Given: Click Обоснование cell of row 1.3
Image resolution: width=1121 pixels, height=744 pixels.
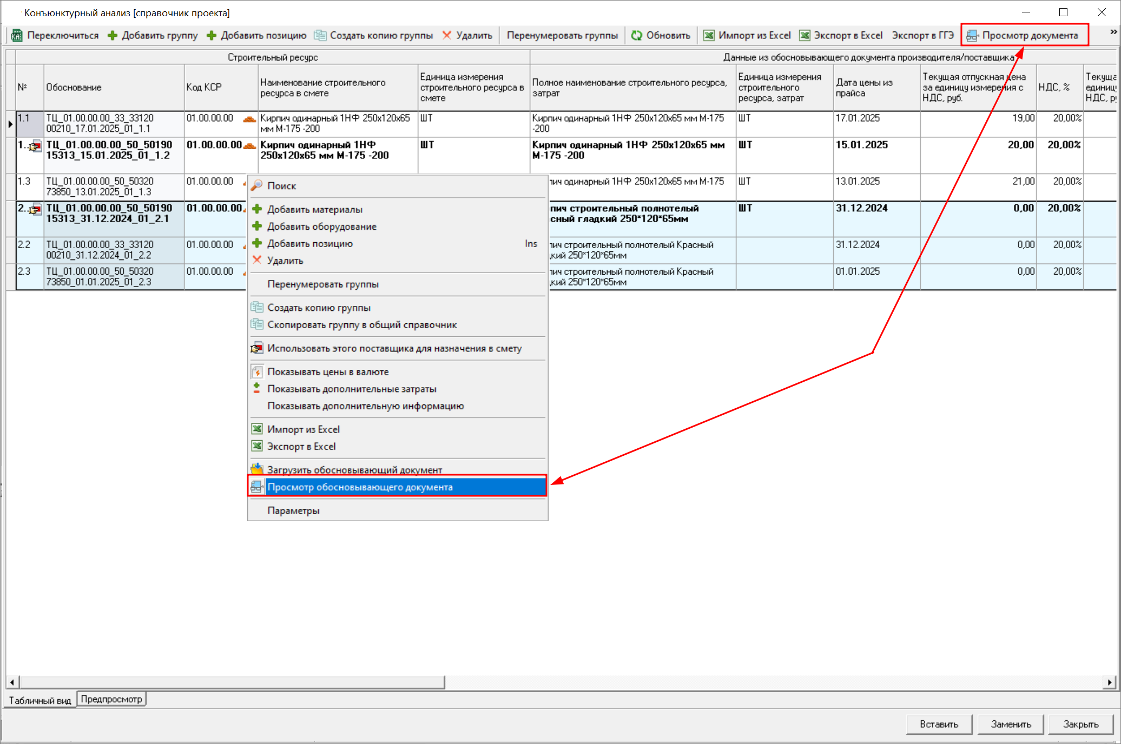Looking at the screenshot, I should click(x=114, y=187).
